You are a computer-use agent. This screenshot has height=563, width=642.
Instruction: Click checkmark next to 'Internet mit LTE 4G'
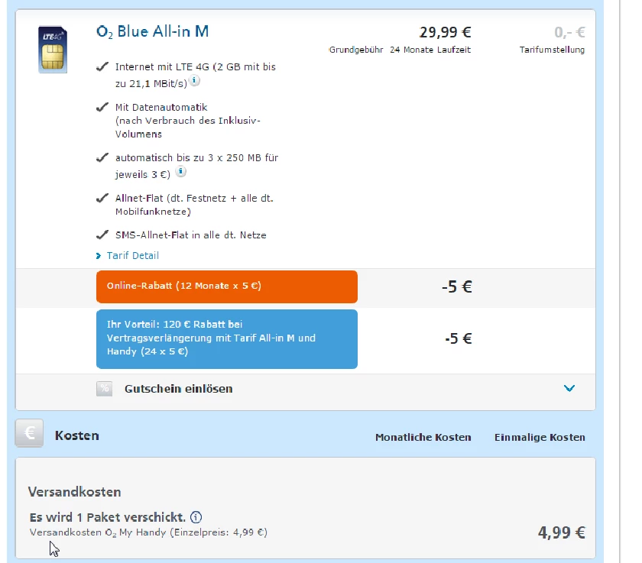point(102,67)
